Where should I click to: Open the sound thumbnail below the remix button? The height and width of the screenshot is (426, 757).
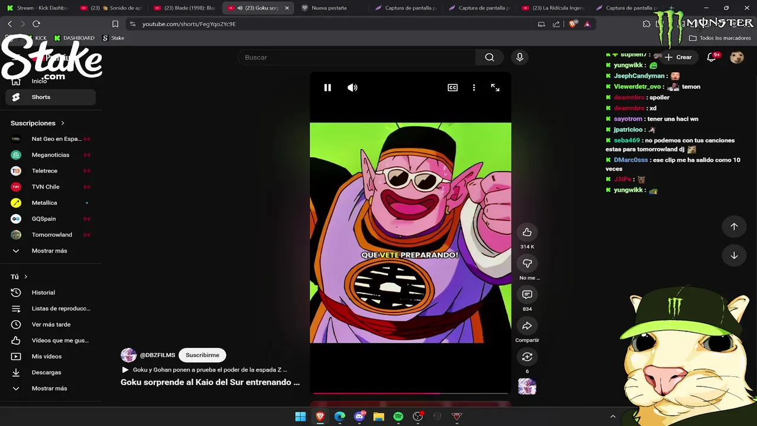[527, 386]
